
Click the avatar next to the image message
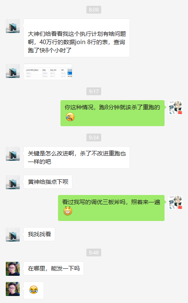[x=13, y=71]
